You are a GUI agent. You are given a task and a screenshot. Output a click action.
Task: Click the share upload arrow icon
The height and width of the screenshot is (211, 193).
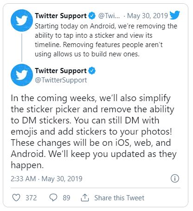coord(85,197)
